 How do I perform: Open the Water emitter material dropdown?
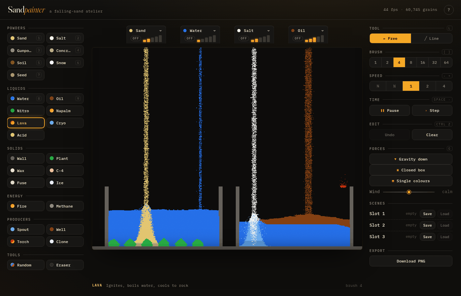click(200, 31)
